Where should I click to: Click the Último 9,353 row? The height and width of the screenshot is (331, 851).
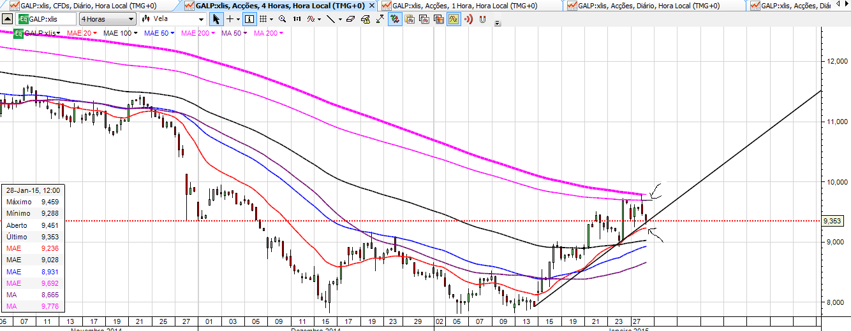(34, 237)
